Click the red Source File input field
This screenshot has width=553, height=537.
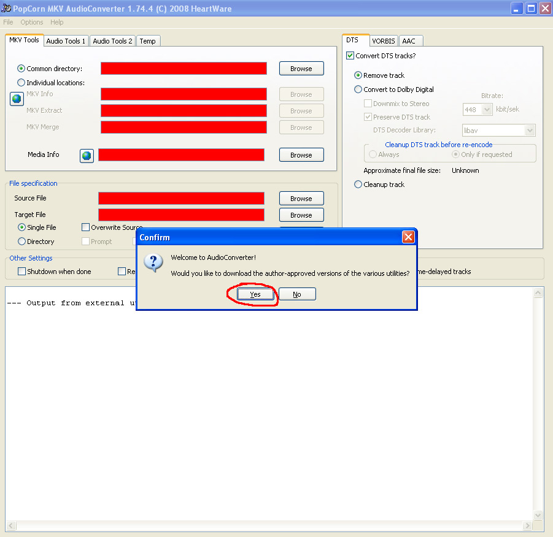[x=181, y=199]
